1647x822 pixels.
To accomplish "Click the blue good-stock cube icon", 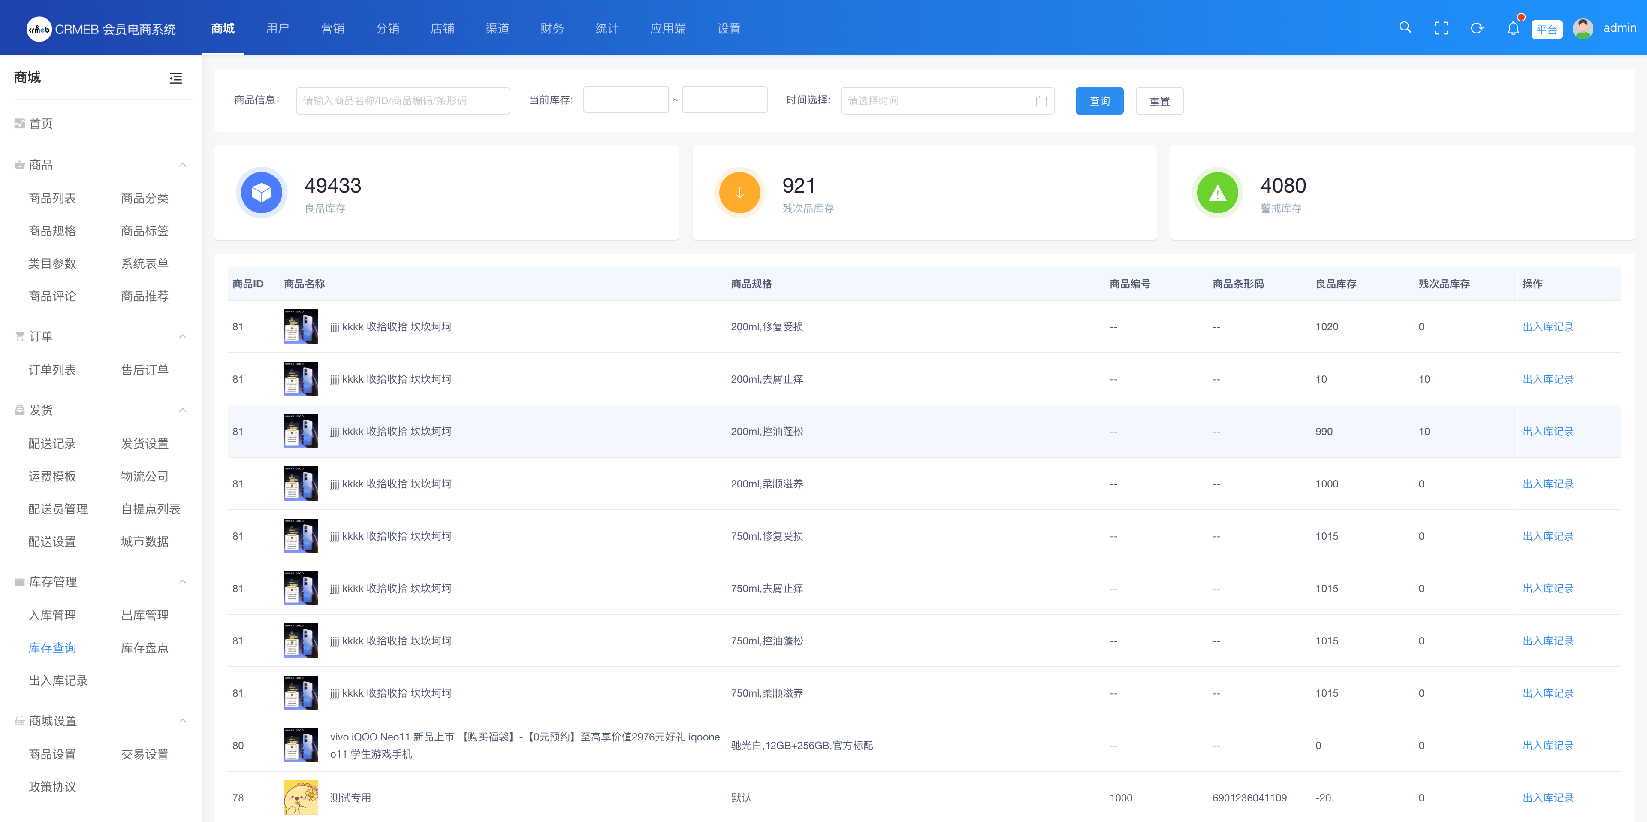I will (x=262, y=193).
